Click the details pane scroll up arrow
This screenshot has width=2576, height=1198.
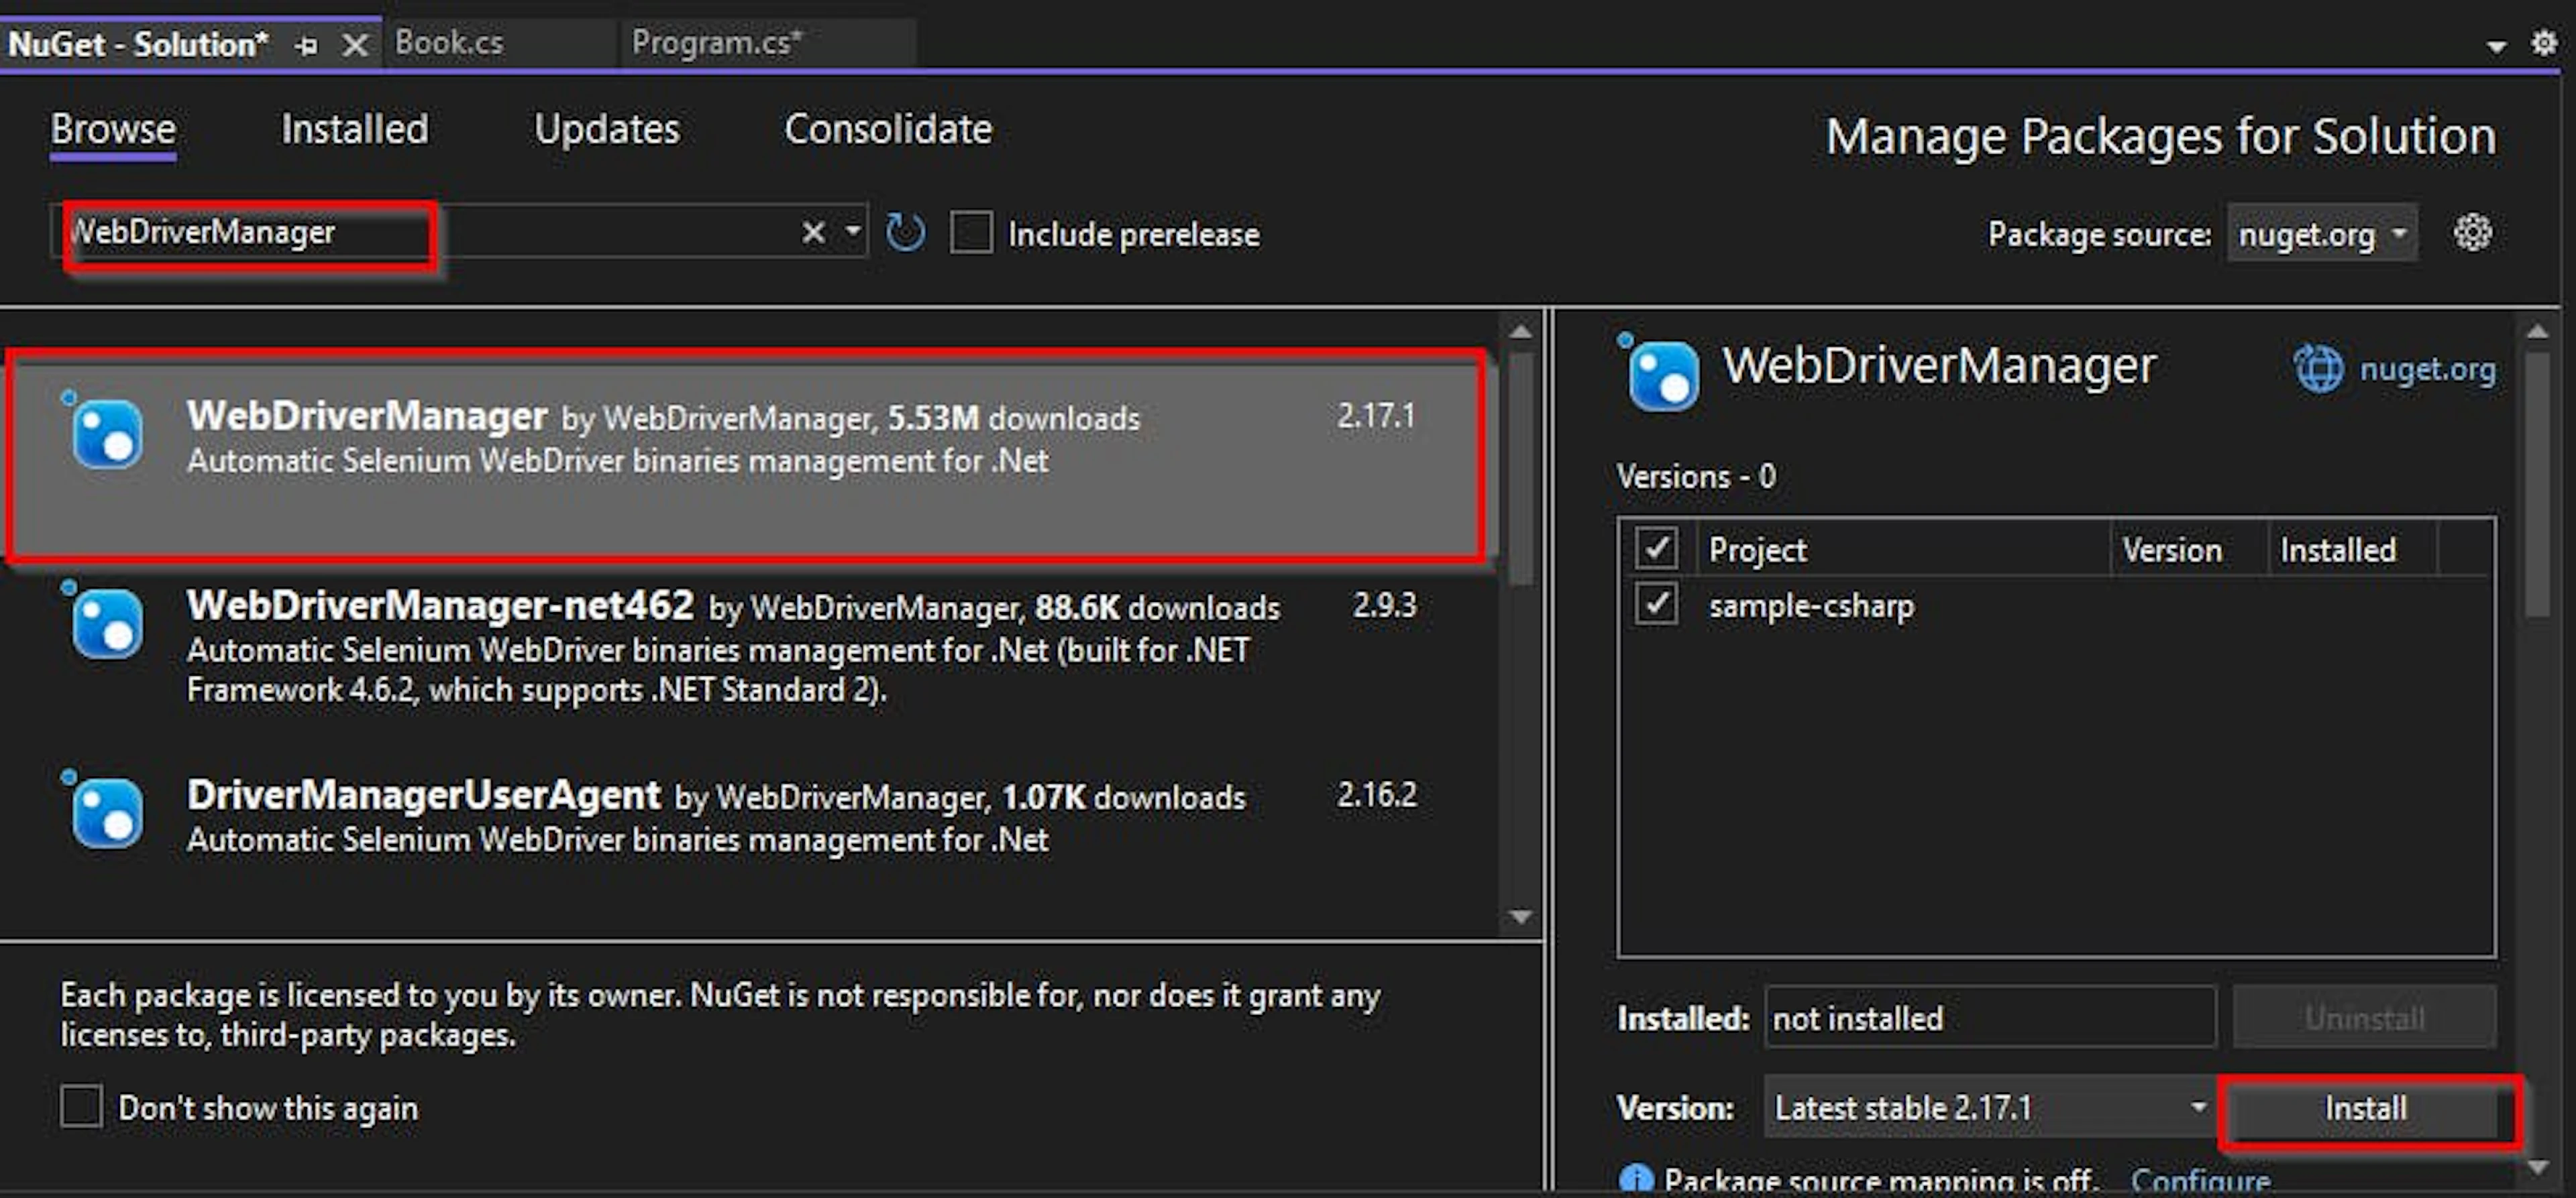click(2538, 332)
